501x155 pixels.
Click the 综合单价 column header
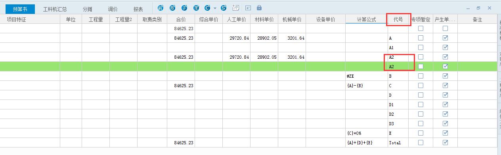coord(208,19)
